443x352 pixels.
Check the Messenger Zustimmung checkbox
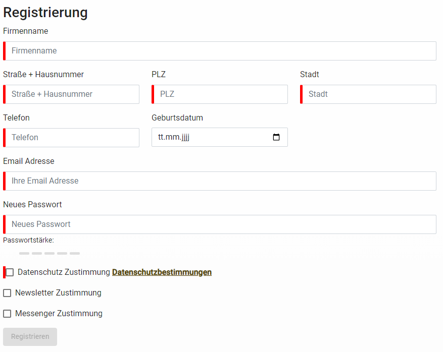pyautogui.click(x=7, y=314)
